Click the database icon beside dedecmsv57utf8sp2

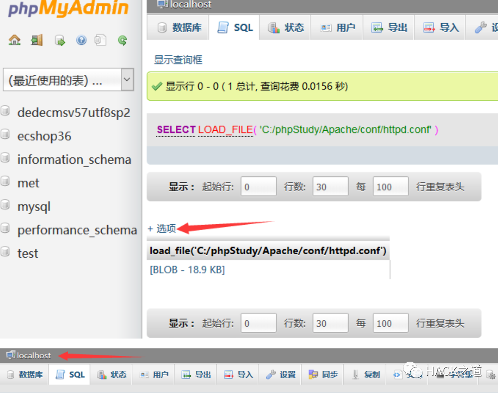pos(5,111)
